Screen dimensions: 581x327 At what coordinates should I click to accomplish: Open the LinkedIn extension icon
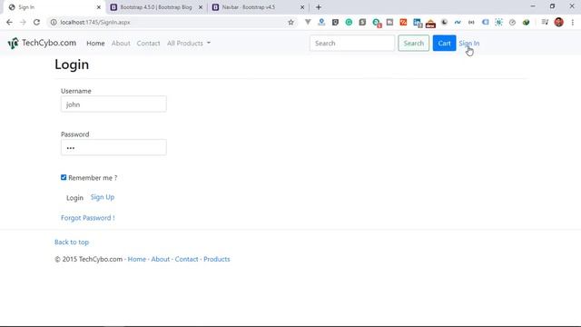(418, 23)
